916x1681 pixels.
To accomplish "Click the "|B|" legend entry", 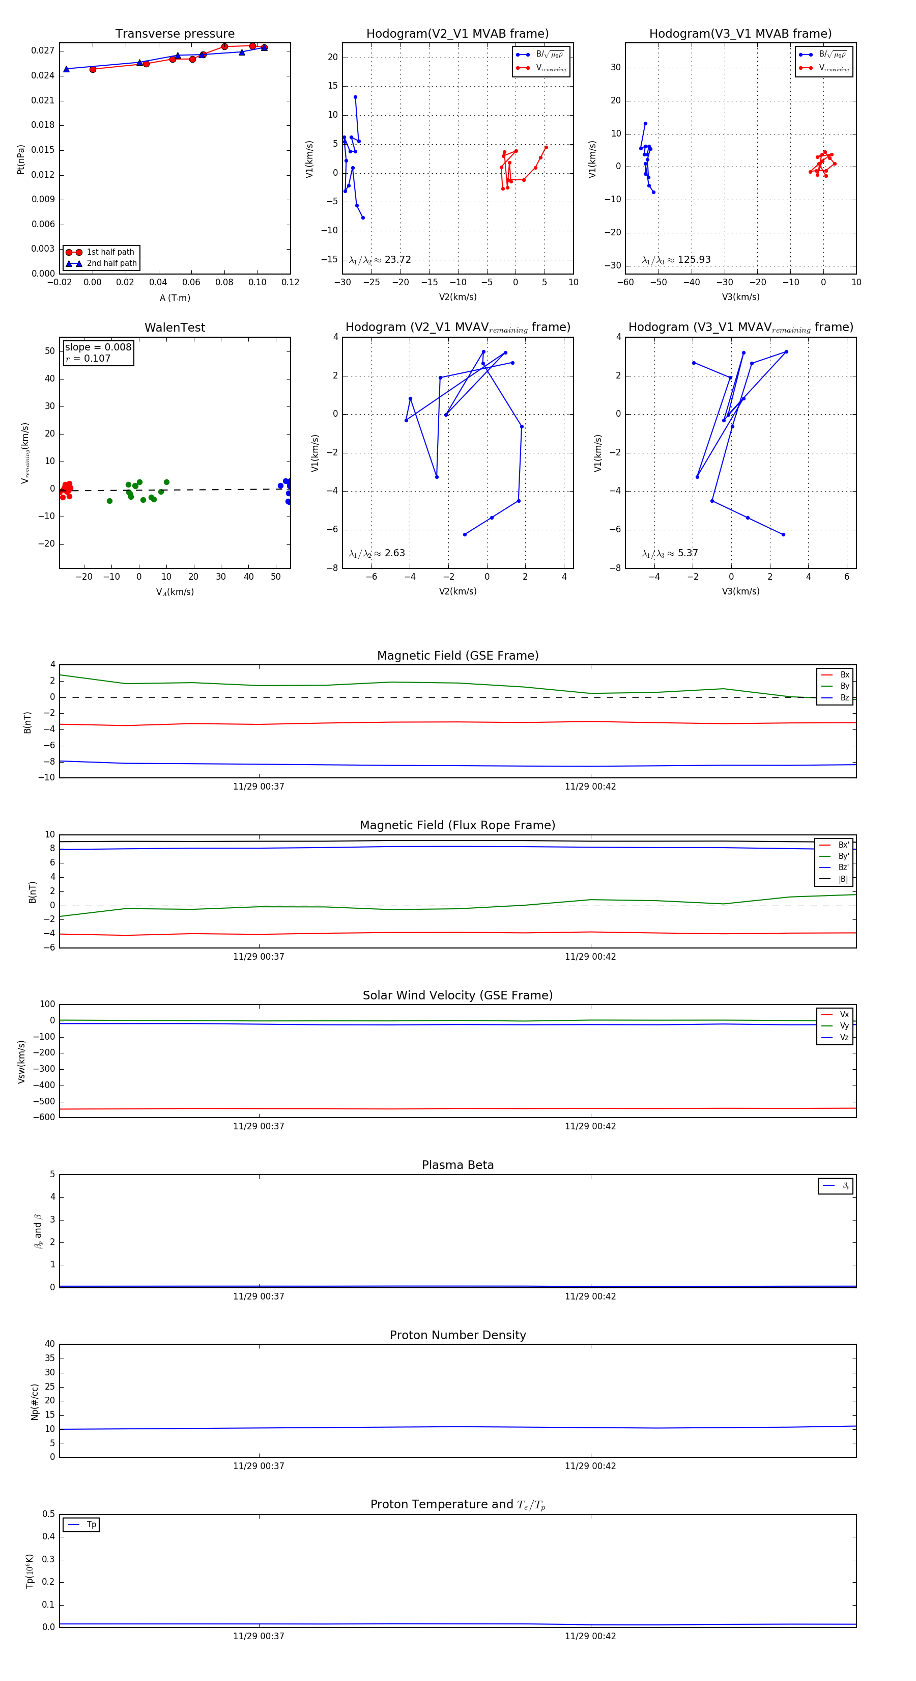I will coord(834,880).
